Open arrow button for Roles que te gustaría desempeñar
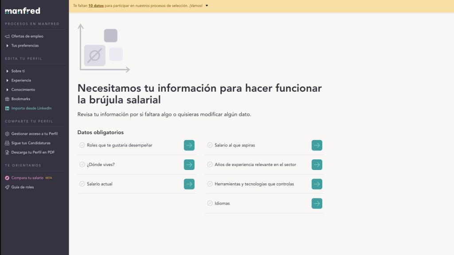 point(189,145)
